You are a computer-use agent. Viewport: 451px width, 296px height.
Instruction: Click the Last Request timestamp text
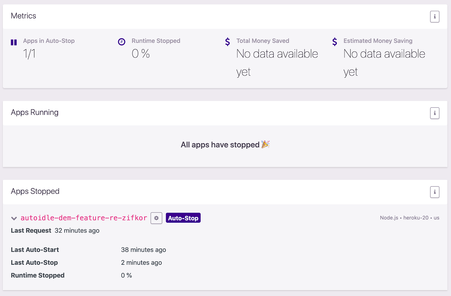click(x=77, y=230)
